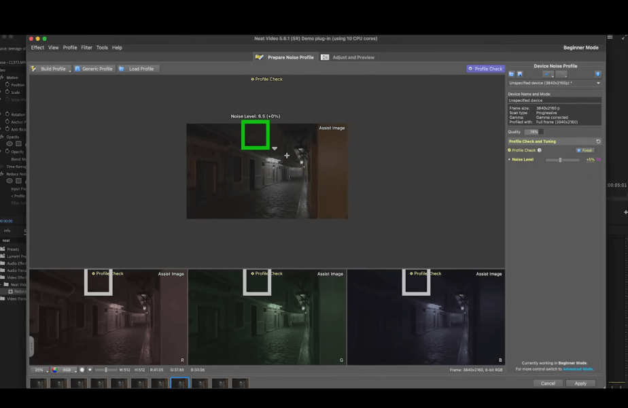The image size is (628, 408).
Task: Toggle the Profile Check toolbar button
Action: pyautogui.click(x=485, y=69)
